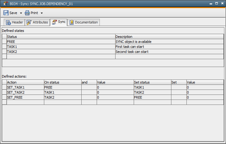Click the On status column header
226x144 pixels.
pyautogui.click(x=63, y=82)
